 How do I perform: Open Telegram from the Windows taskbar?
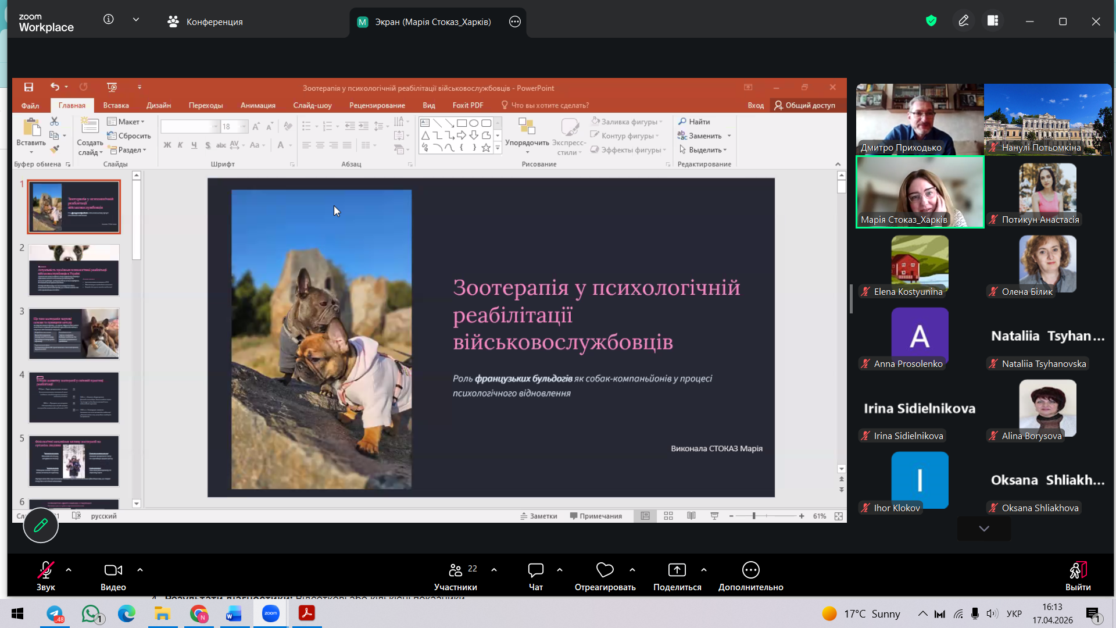(x=55, y=613)
